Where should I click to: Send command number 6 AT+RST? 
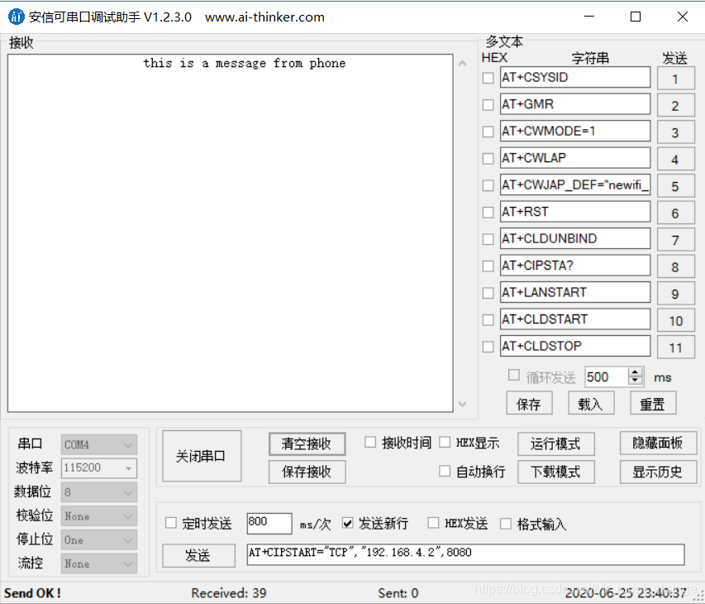point(676,213)
